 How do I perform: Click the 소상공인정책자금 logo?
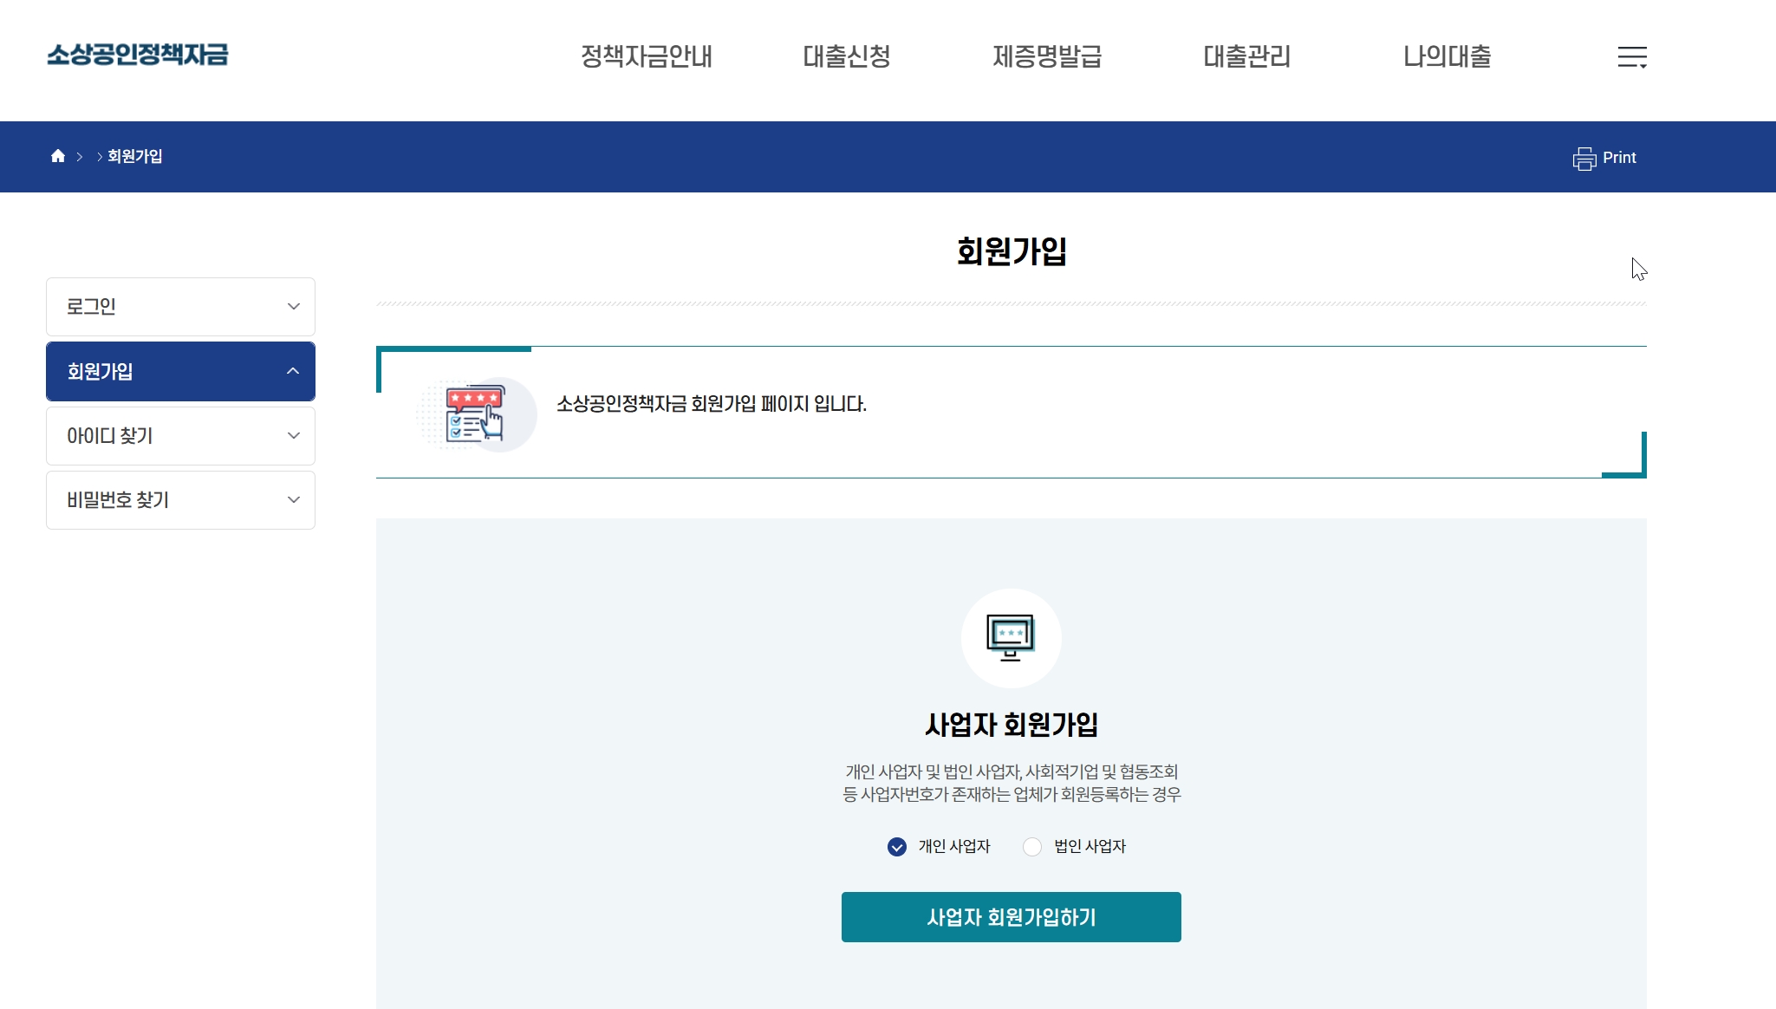[137, 55]
